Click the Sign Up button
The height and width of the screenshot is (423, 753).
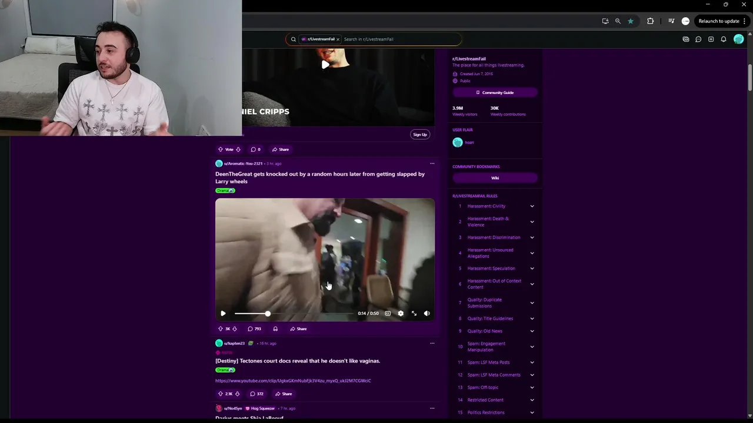click(420, 135)
